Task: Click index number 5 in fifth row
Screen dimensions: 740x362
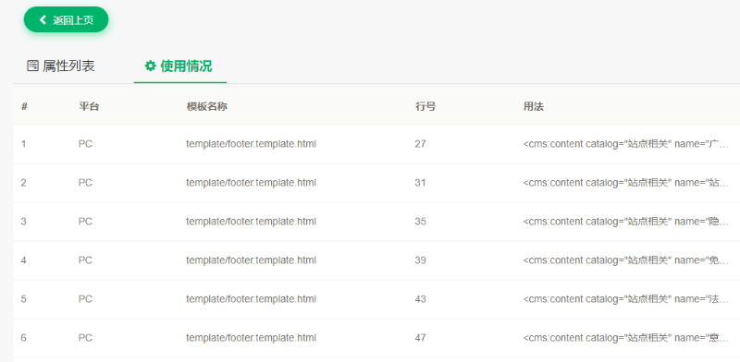Action: coord(24,299)
